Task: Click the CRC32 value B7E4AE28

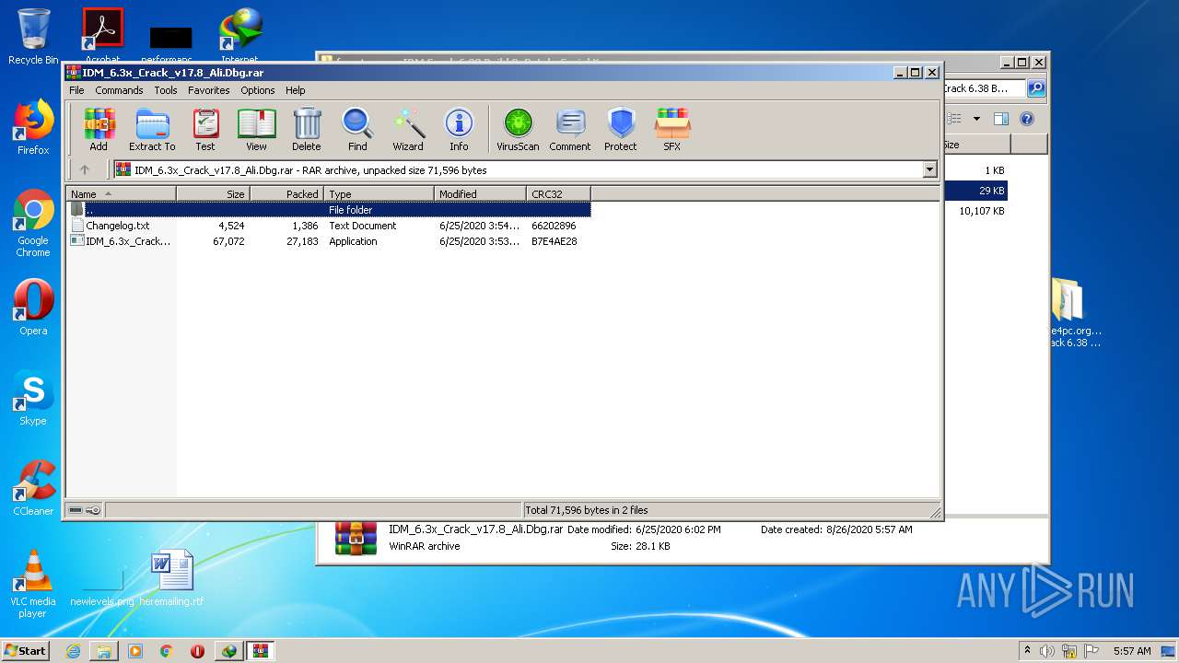Action: point(554,241)
